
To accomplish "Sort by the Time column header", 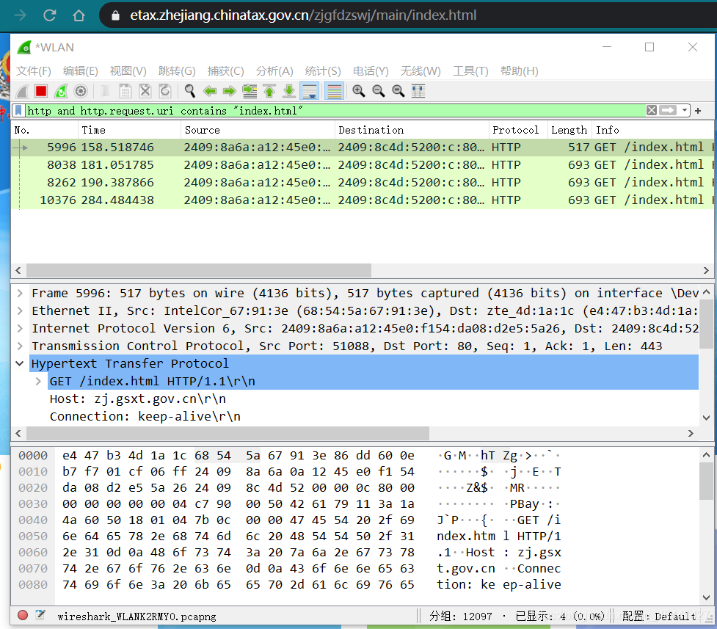I will point(129,131).
